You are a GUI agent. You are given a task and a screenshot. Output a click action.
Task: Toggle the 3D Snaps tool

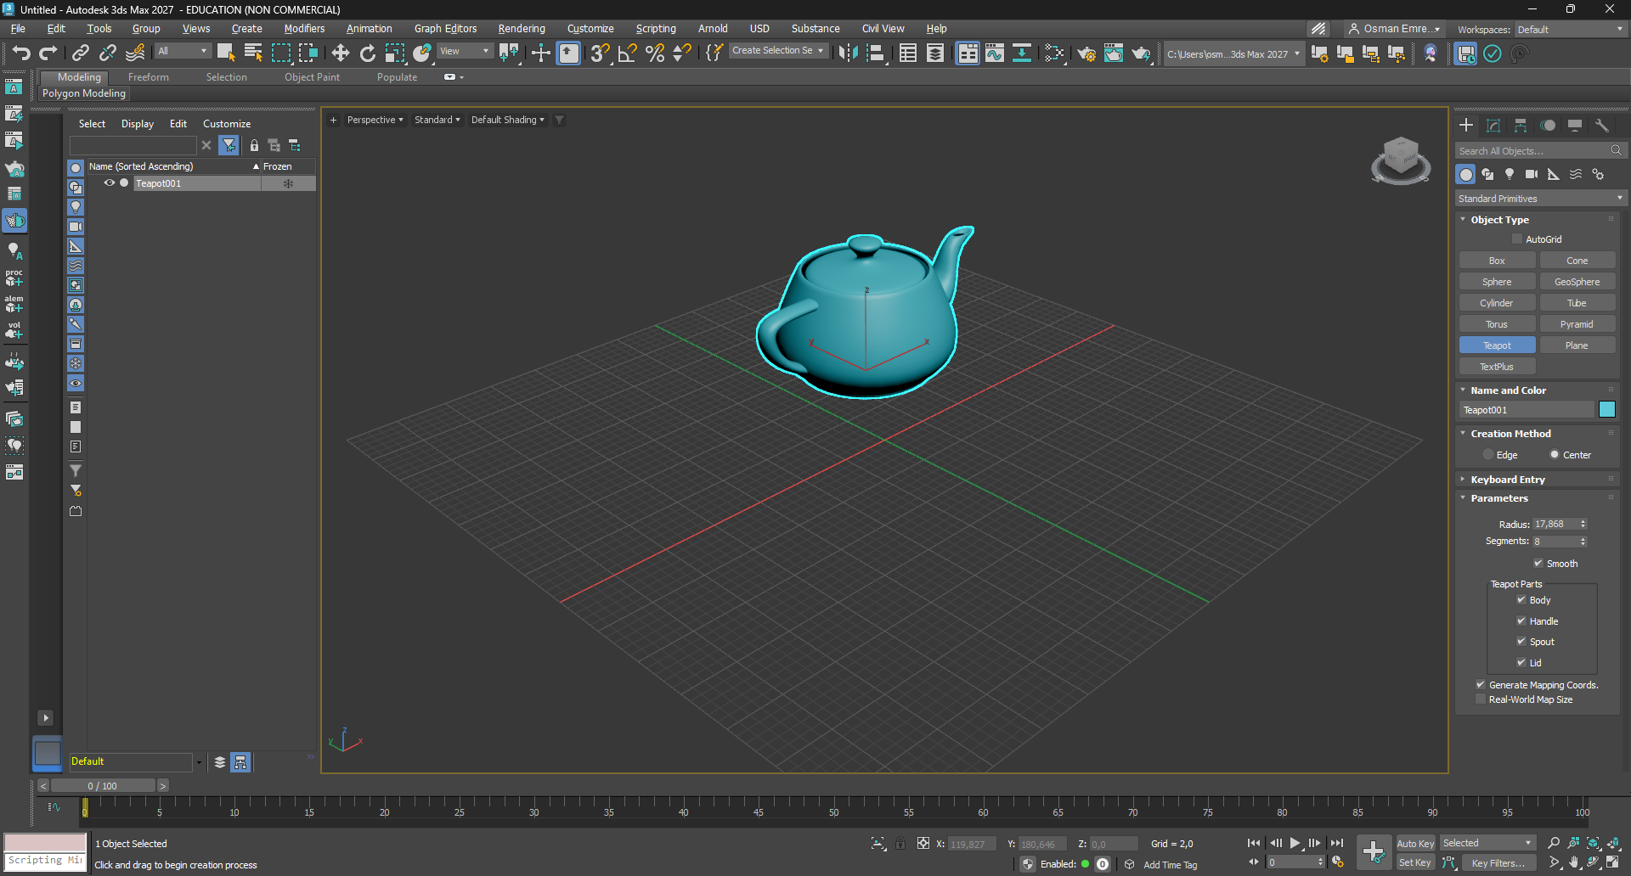click(601, 53)
